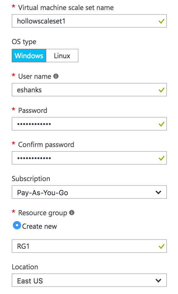
Task: Click the Confirm password validation checkmark
Action: click(161, 158)
